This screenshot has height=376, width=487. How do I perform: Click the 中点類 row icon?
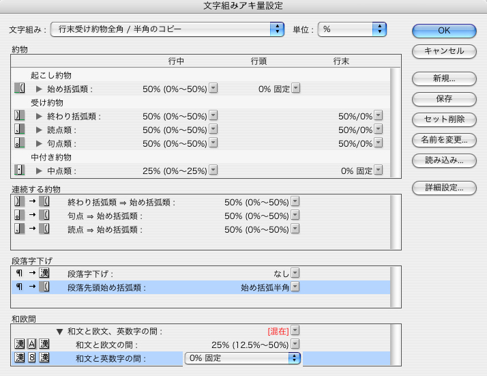click(20, 171)
